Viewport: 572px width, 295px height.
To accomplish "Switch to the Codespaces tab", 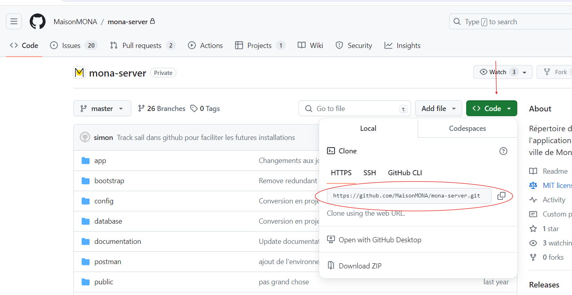I will tap(467, 128).
